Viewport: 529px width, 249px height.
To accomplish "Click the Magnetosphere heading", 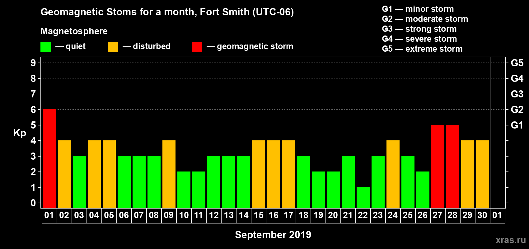I will pyautogui.click(x=74, y=31).
